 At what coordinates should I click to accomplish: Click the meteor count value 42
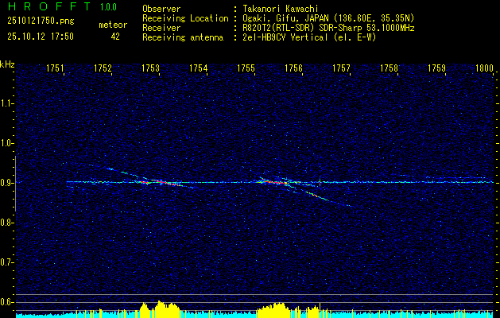pos(115,37)
